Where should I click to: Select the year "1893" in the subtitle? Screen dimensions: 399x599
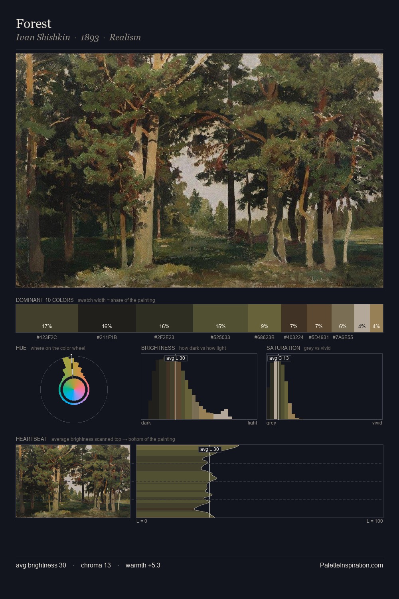coord(89,38)
